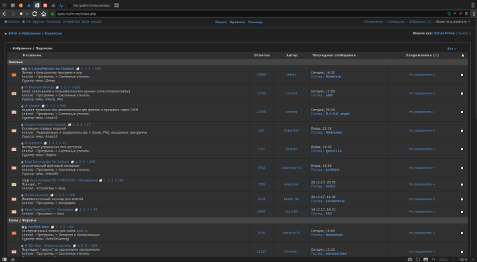477x262 pixels.
Task: Open notification dropdown for LuckyPatcher row
Action: click(x=421, y=75)
